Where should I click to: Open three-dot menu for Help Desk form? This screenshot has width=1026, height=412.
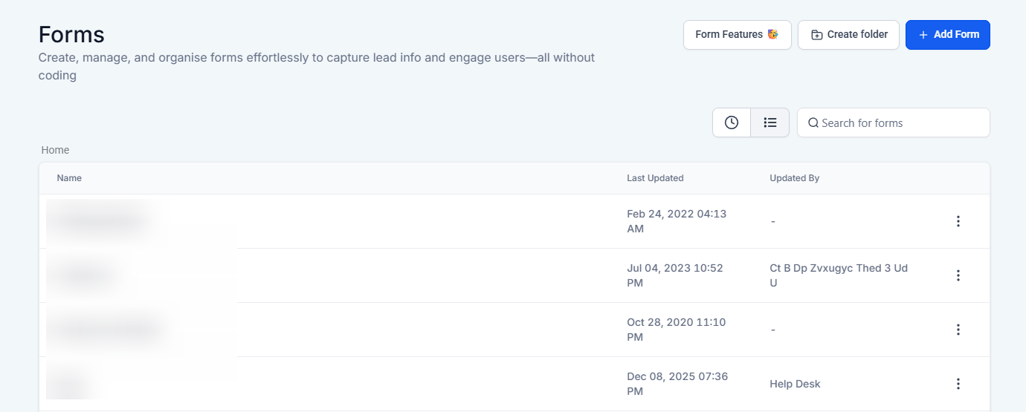(x=958, y=384)
